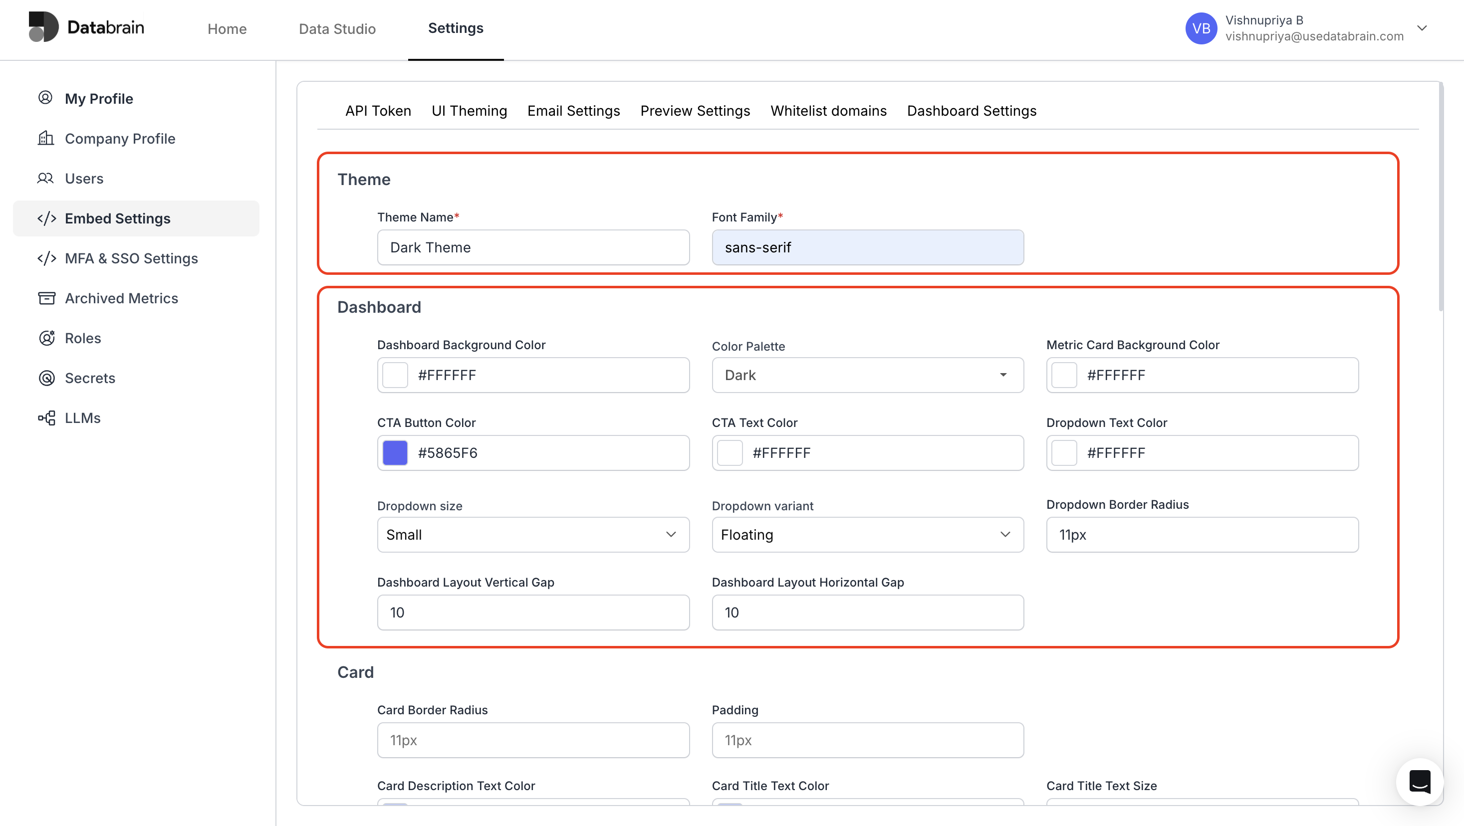The width and height of the screenshot is (1464, 826).
Task: Select Embed Settings in the sidebar
Action: [x=117, y=218]
